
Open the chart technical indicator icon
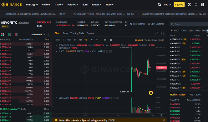[x=105, y=40]
